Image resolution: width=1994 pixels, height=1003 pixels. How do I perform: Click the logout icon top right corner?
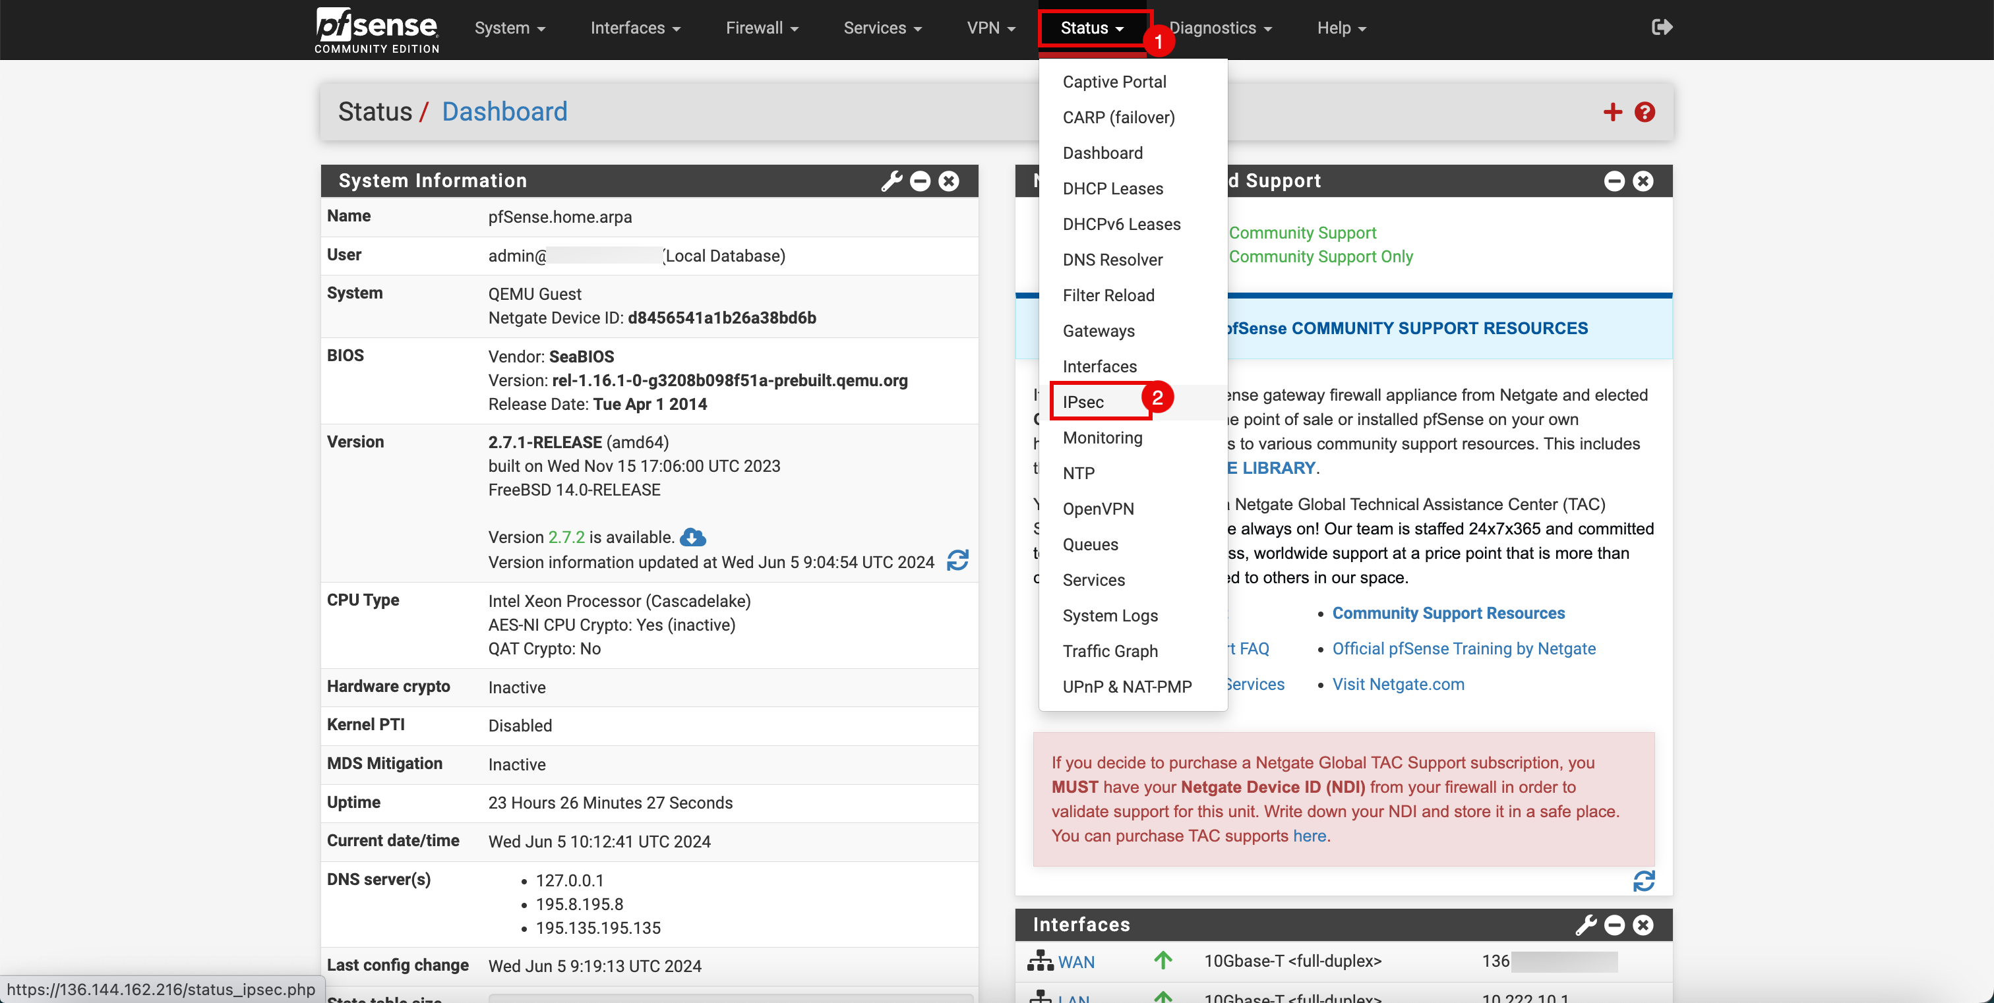1662,27
